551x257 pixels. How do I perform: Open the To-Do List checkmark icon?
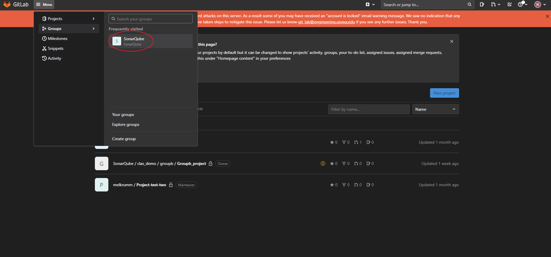click(x=510, y=4)
